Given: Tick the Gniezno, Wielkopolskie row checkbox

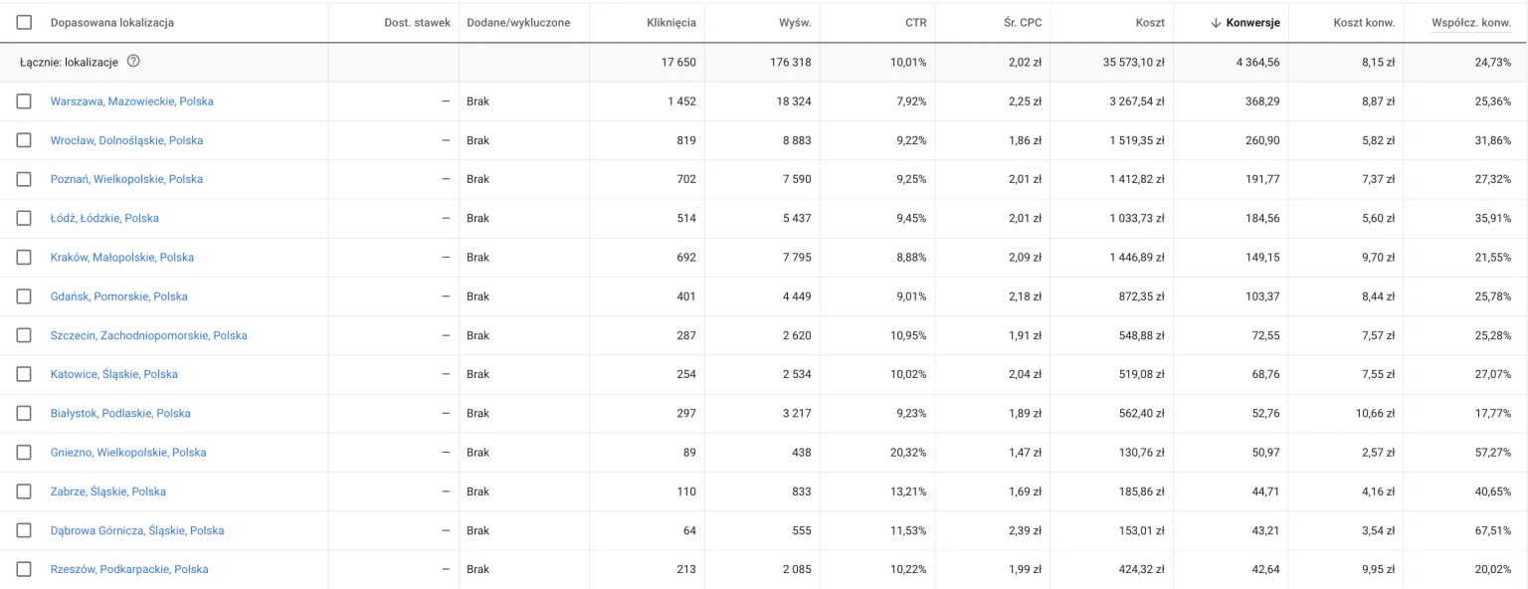Looking at the screenshot, I should [x=24, y=453].
